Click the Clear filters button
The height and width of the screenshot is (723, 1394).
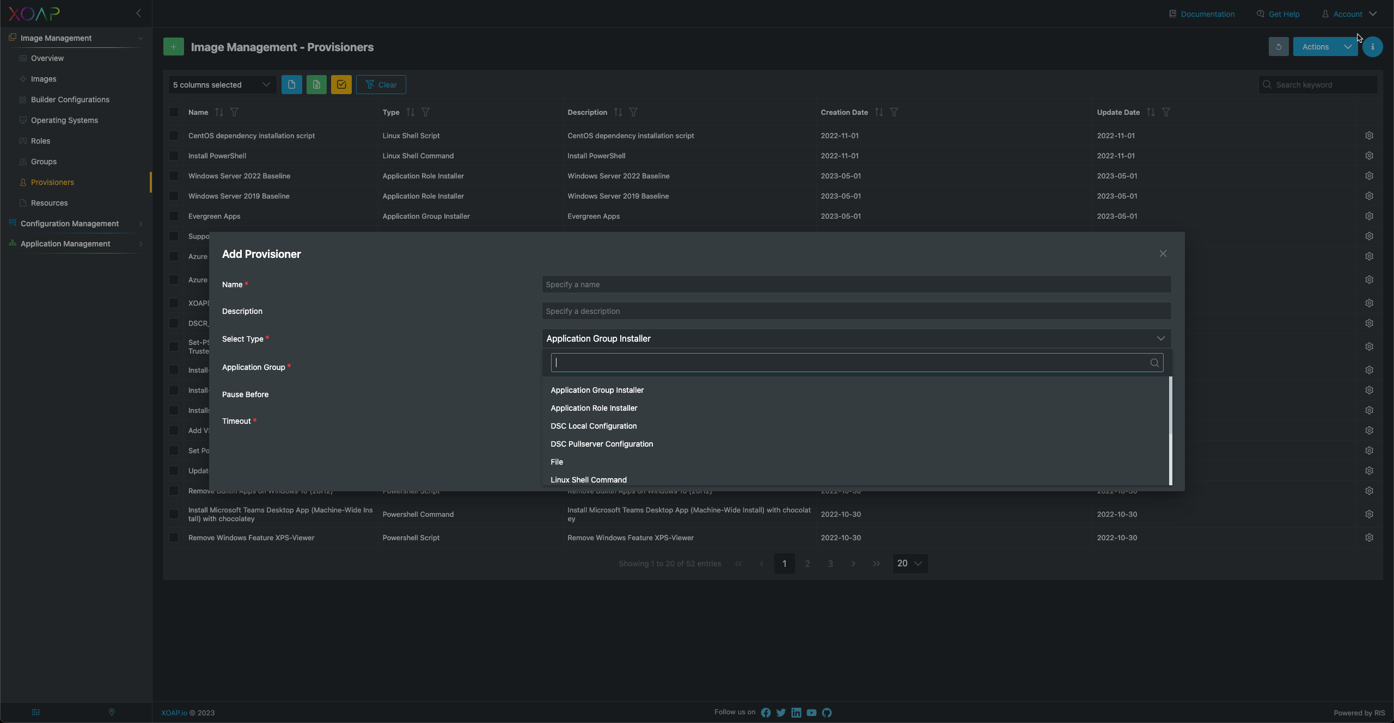pos(381,84)
